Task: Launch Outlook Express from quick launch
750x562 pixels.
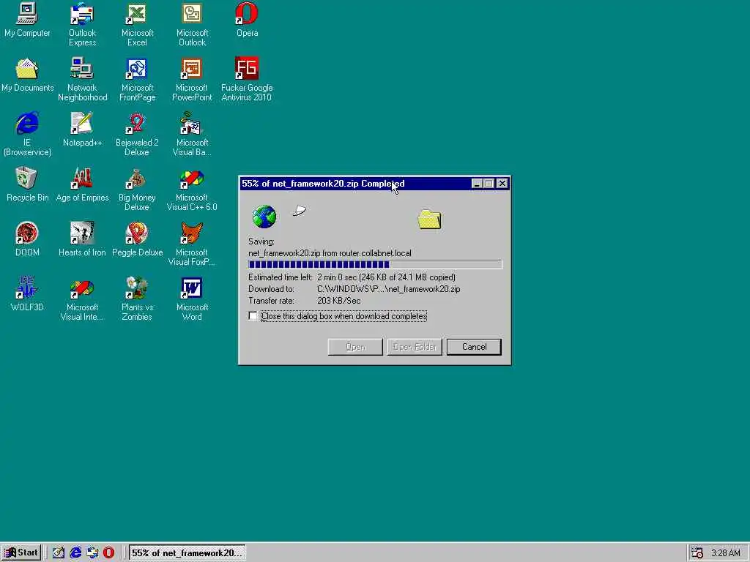Action: pyautogui.click(x=92, y=552)
